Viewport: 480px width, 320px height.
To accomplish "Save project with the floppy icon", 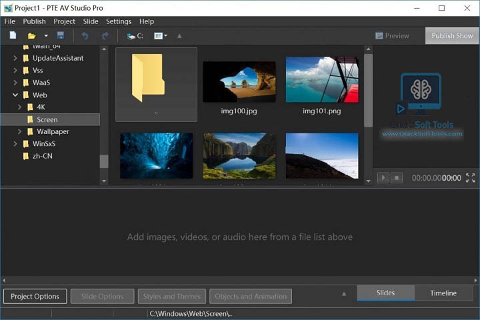I will point(61,35).
